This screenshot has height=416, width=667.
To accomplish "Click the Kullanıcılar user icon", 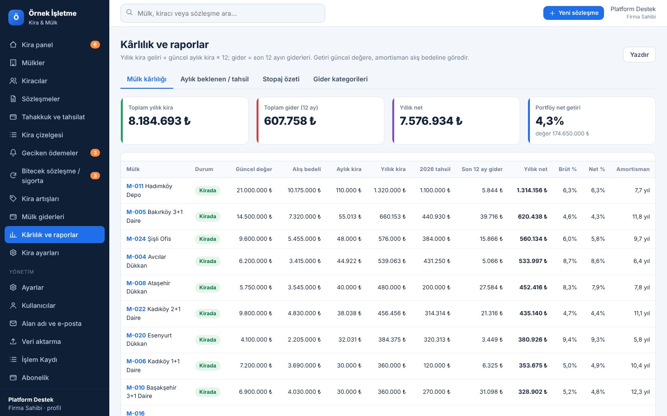I will (13, 306).
